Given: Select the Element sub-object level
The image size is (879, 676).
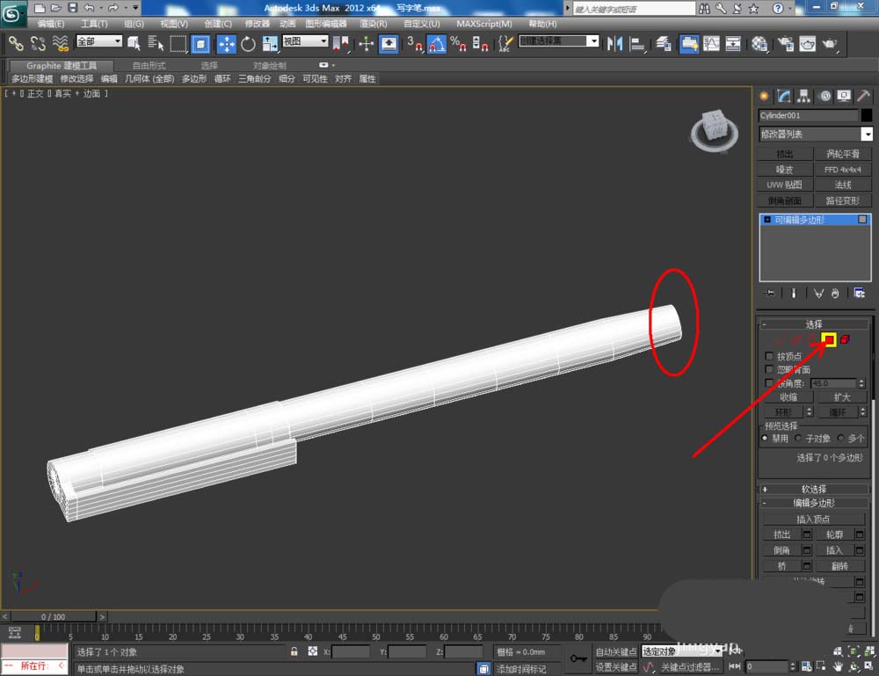Looking at the screenshot, I should 845,339.
